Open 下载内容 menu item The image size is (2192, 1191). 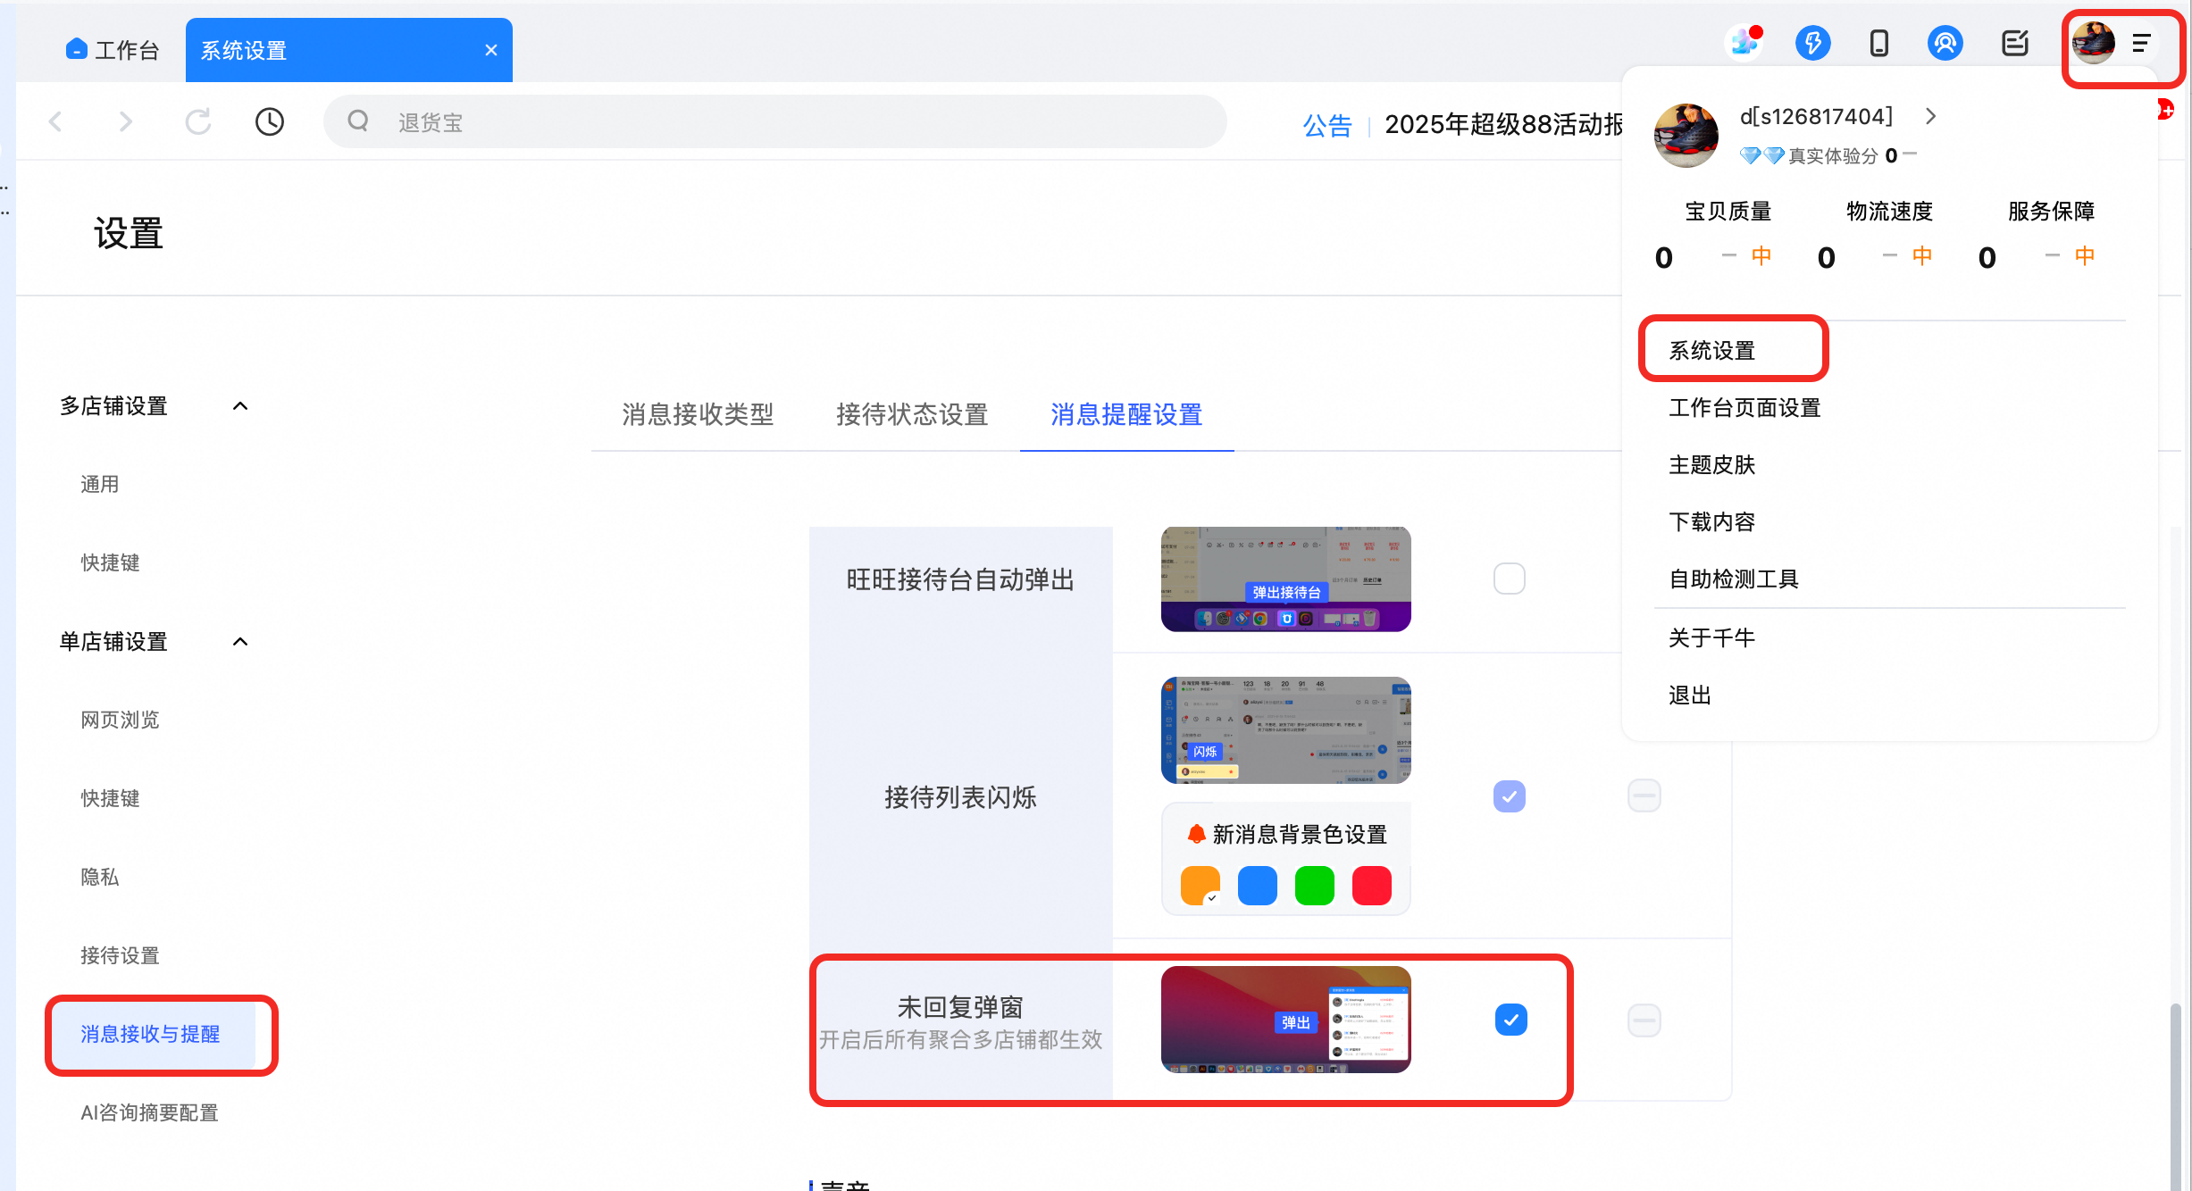point(1711,522)
